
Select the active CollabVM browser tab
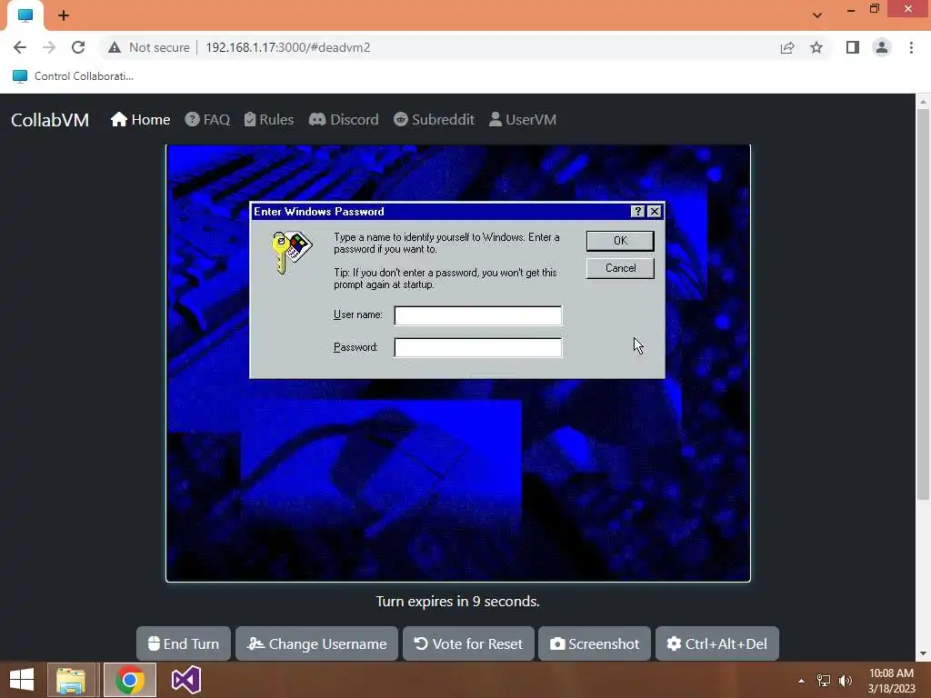click(x=25, y=16)
